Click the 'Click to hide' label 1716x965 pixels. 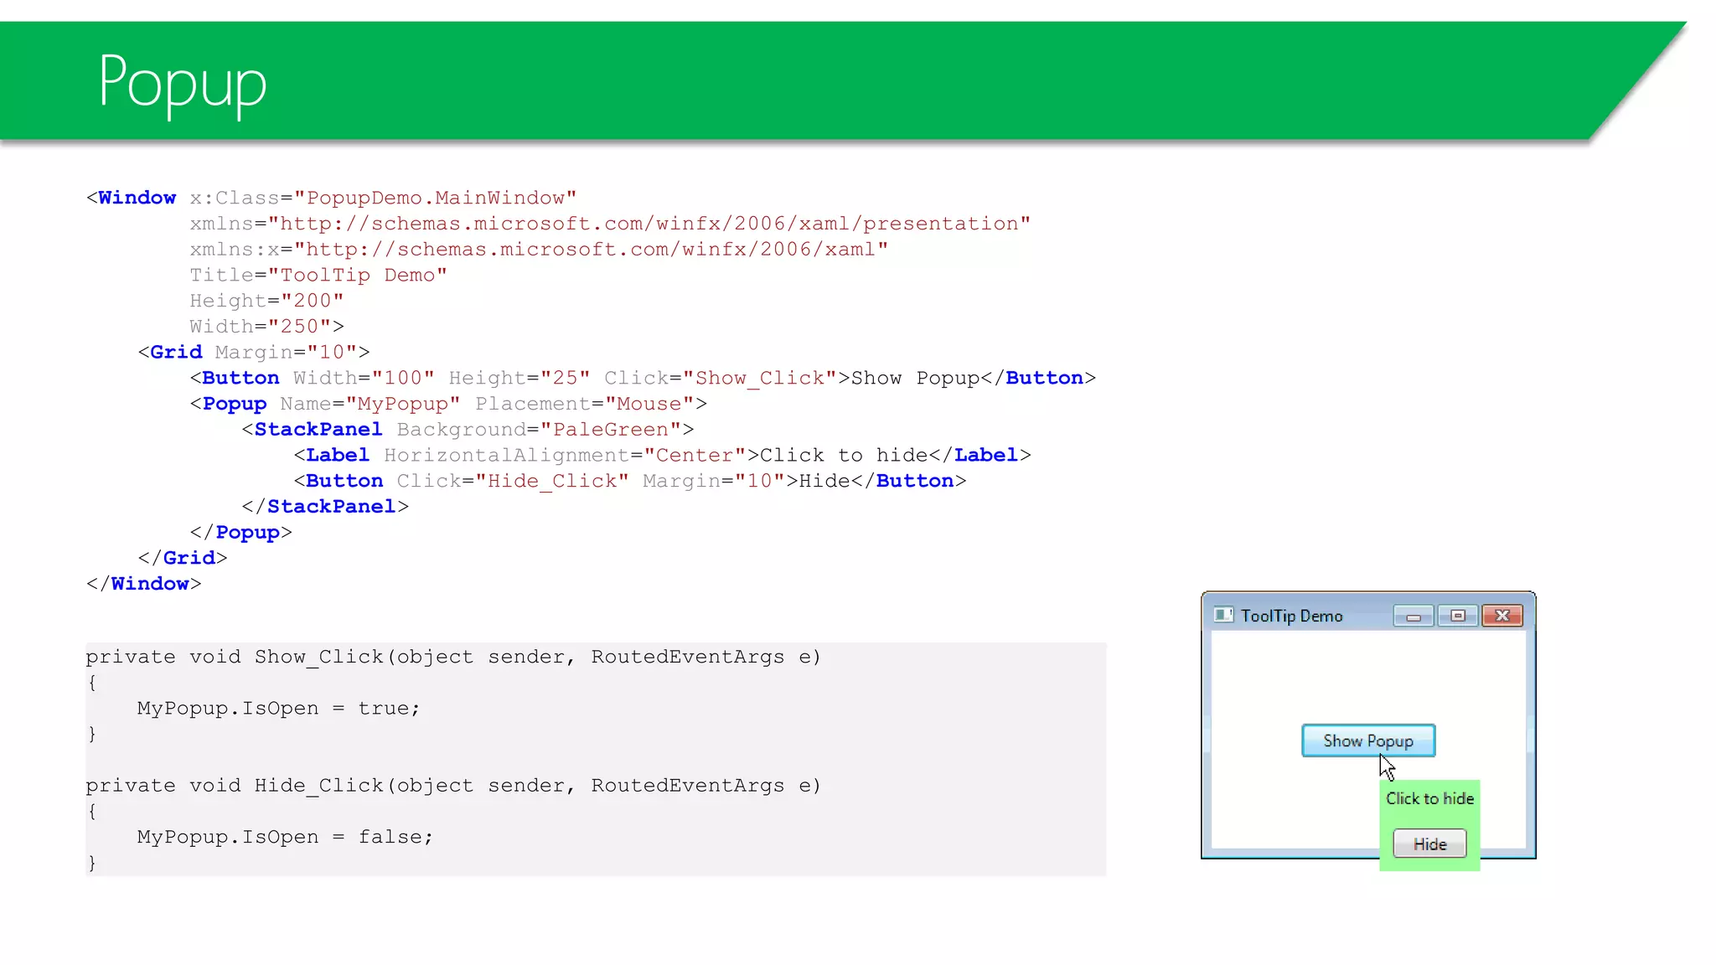tap(1429, 798)
